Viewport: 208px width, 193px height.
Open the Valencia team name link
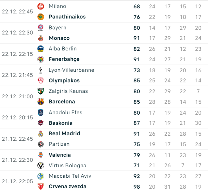(x=60, y=155)
